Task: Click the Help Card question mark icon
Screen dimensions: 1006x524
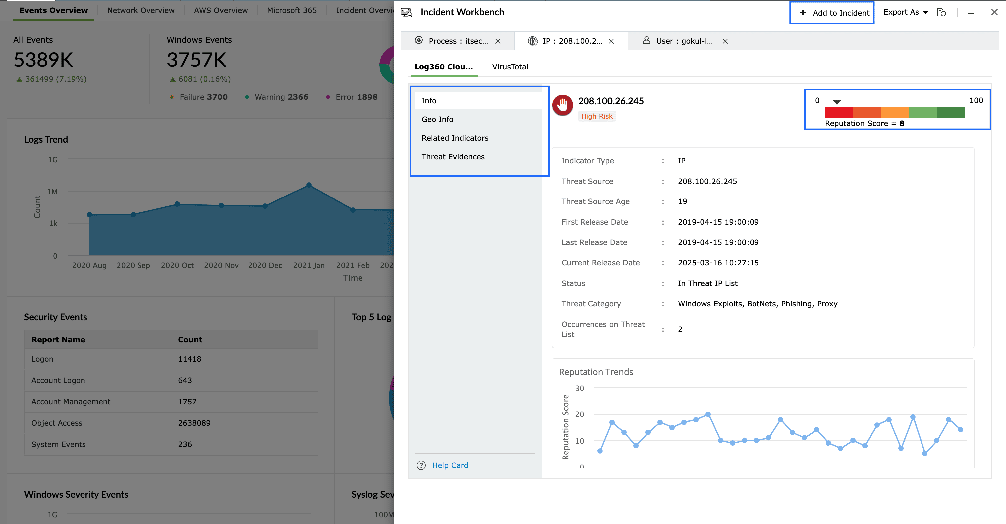Action: 421,465
